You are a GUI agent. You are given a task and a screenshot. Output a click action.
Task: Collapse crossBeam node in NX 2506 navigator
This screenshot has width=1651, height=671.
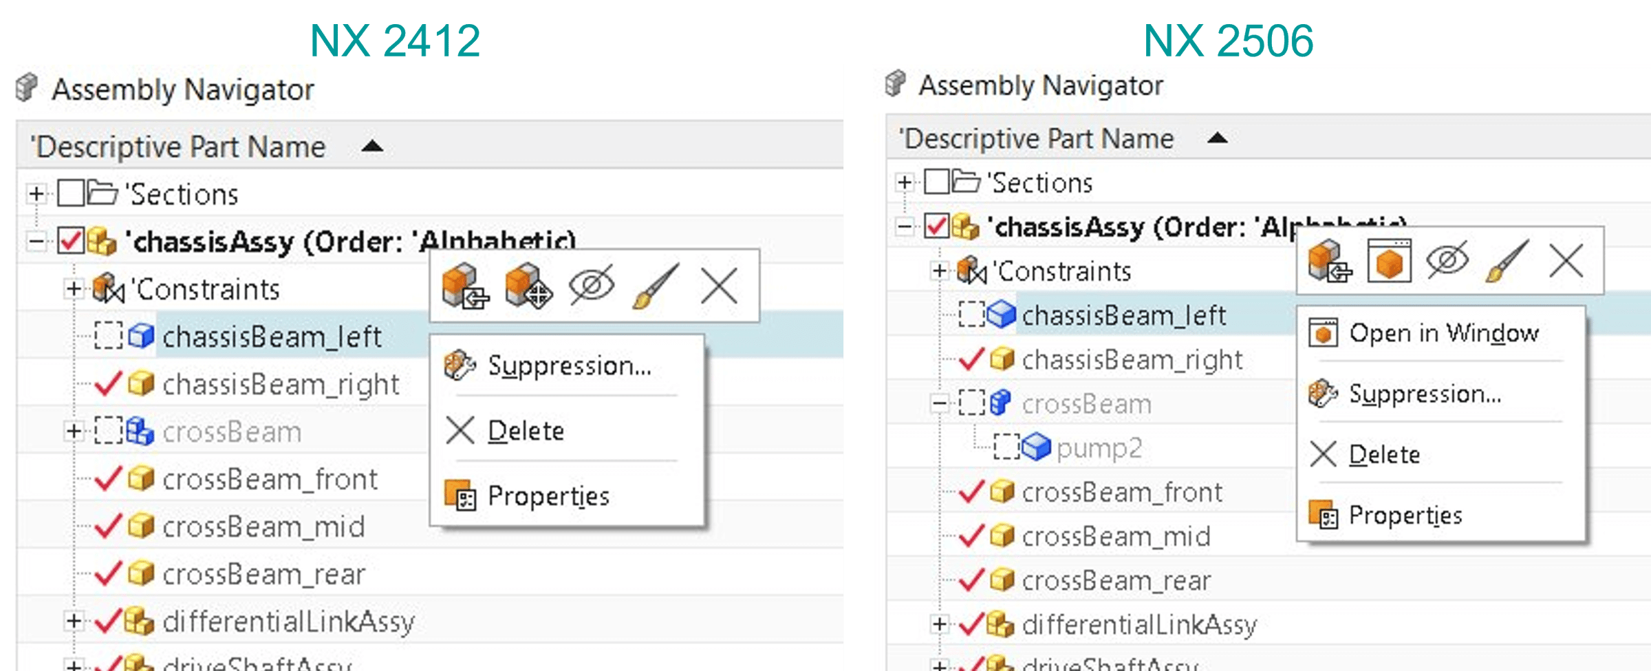940,403
